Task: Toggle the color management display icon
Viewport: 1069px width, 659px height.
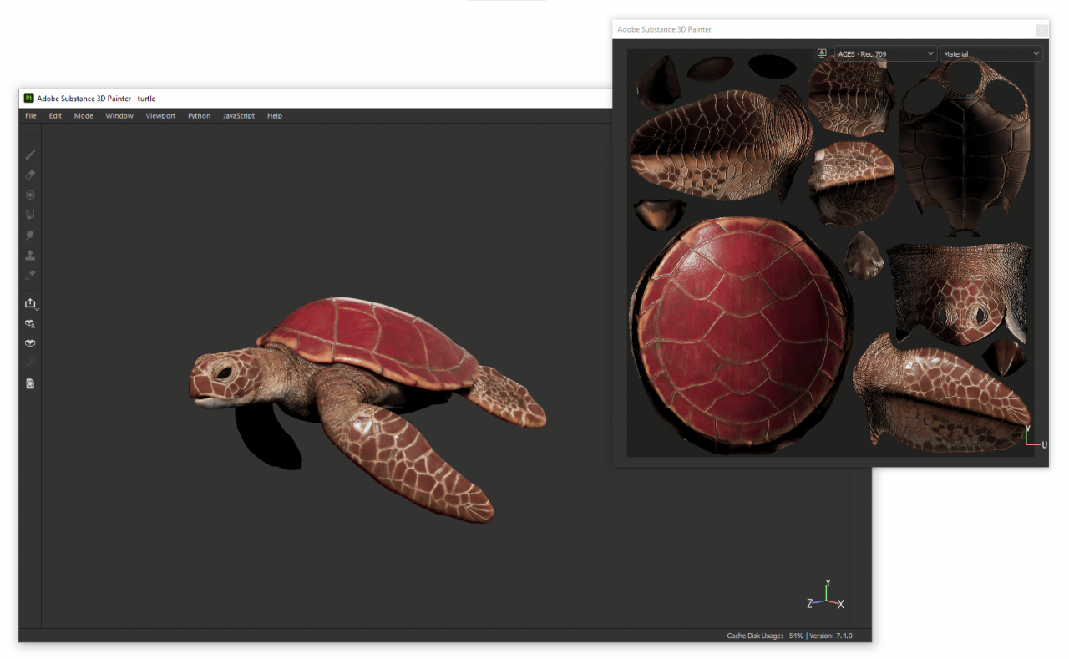Action: [x=822, y=53]
